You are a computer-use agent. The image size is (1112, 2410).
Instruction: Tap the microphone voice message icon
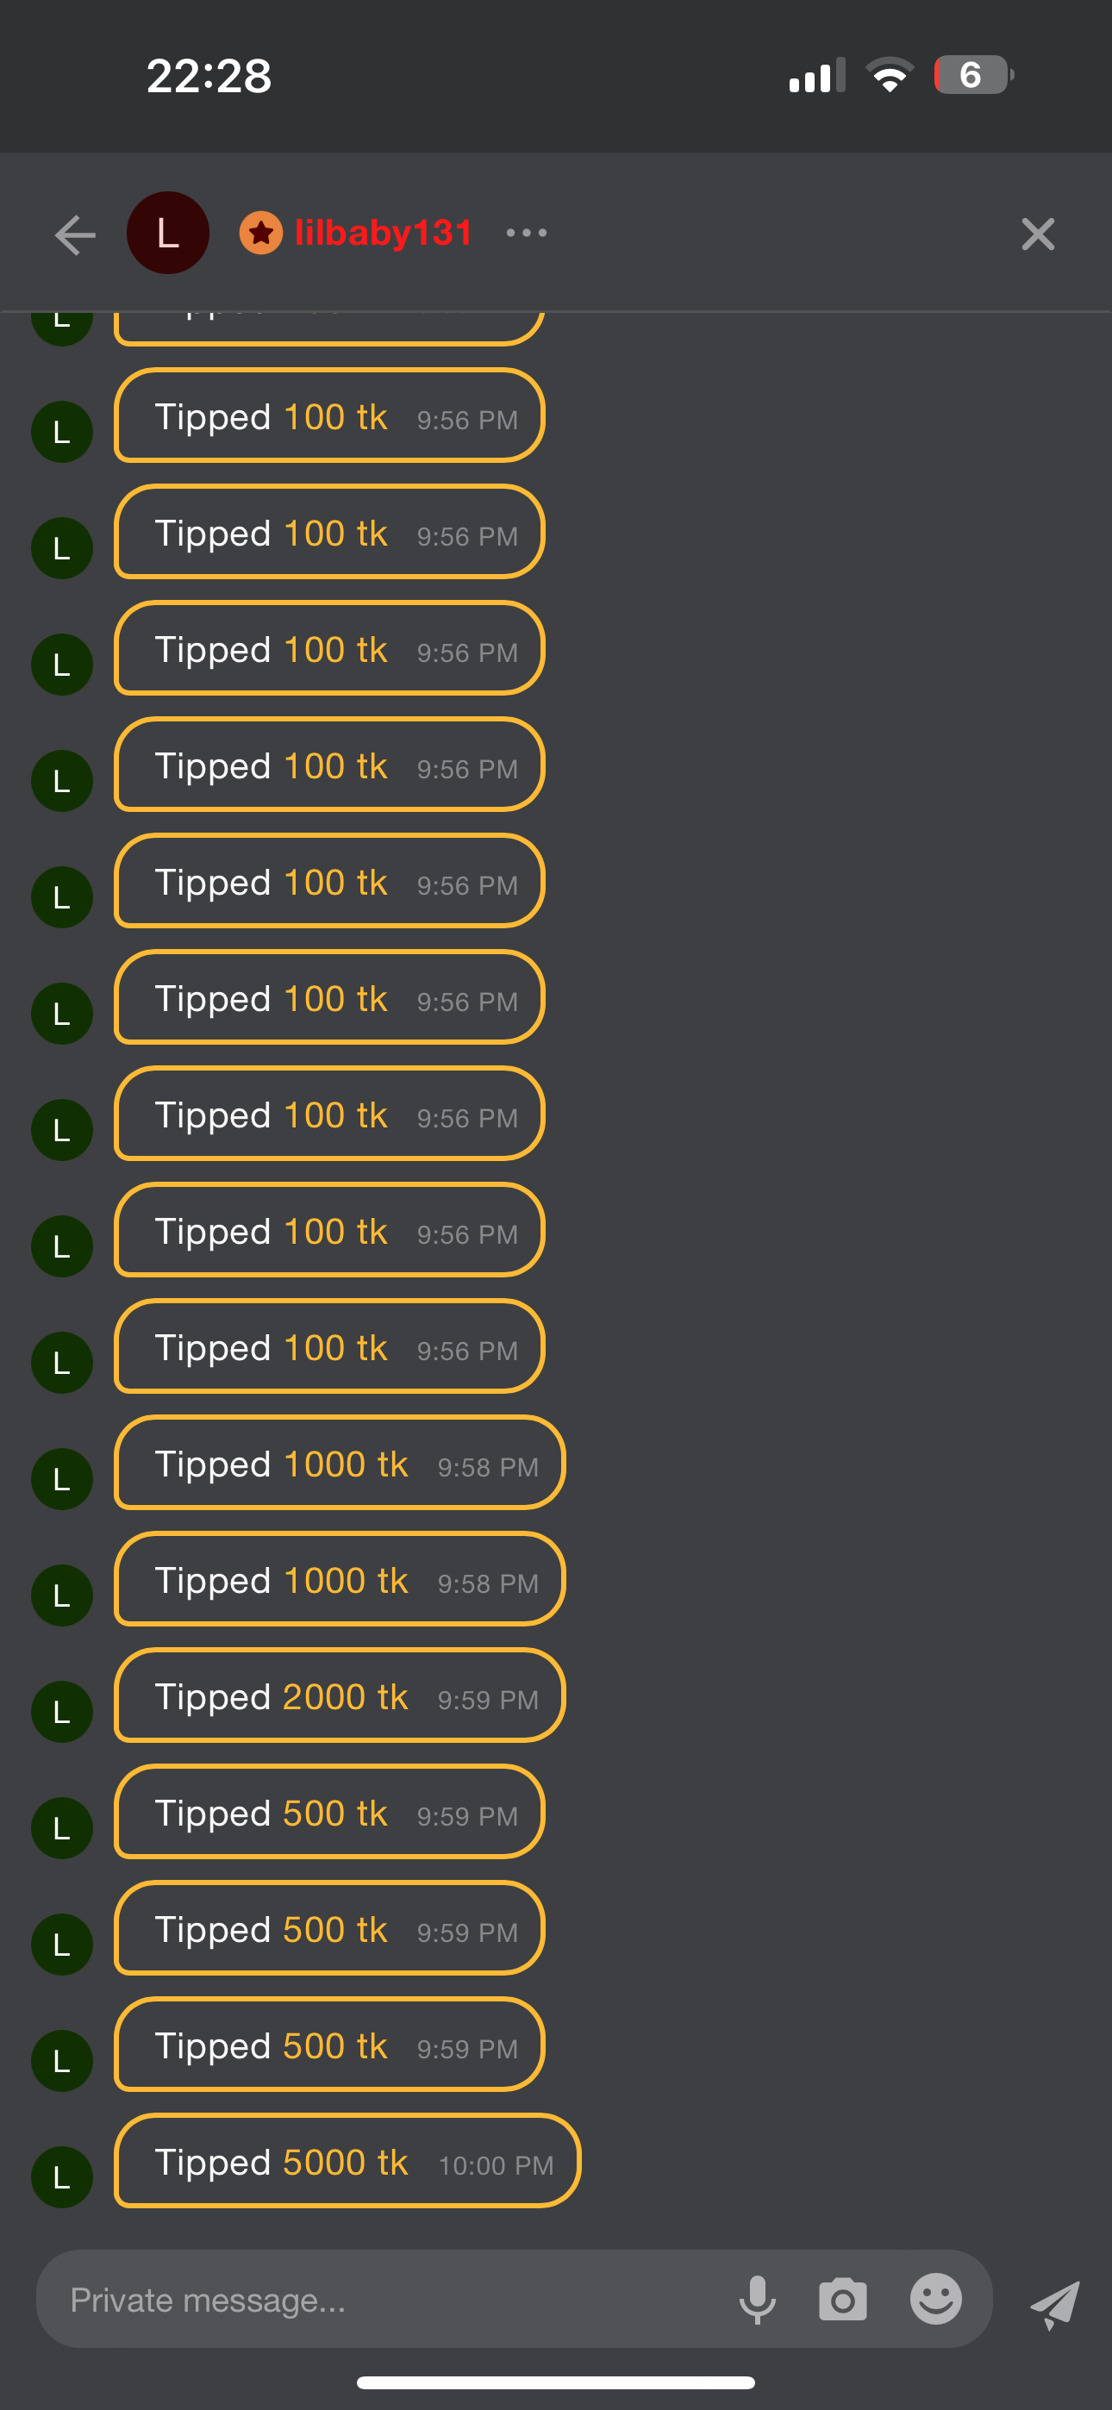(x=757, y=2299)
